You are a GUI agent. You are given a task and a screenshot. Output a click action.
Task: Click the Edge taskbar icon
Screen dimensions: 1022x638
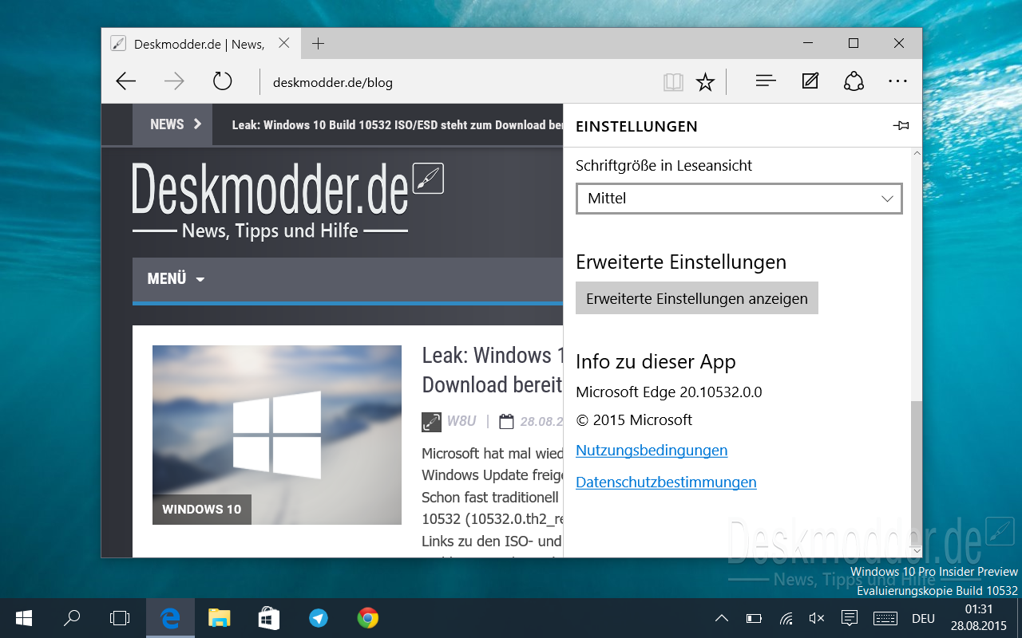click(x=170, y=618)
